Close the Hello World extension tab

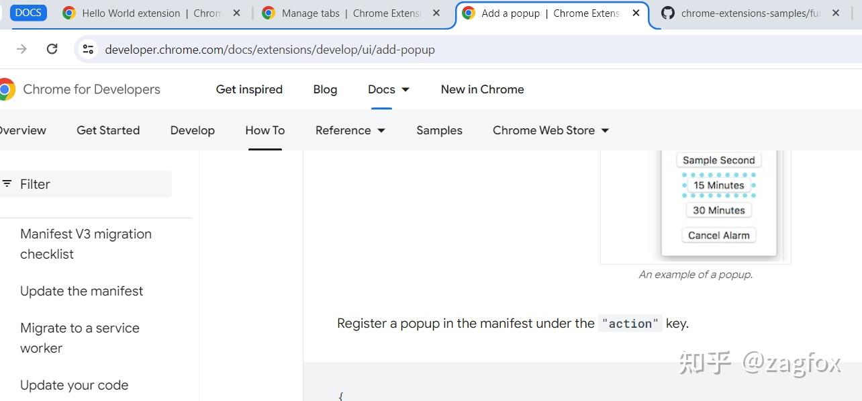[x=236, y=13]
